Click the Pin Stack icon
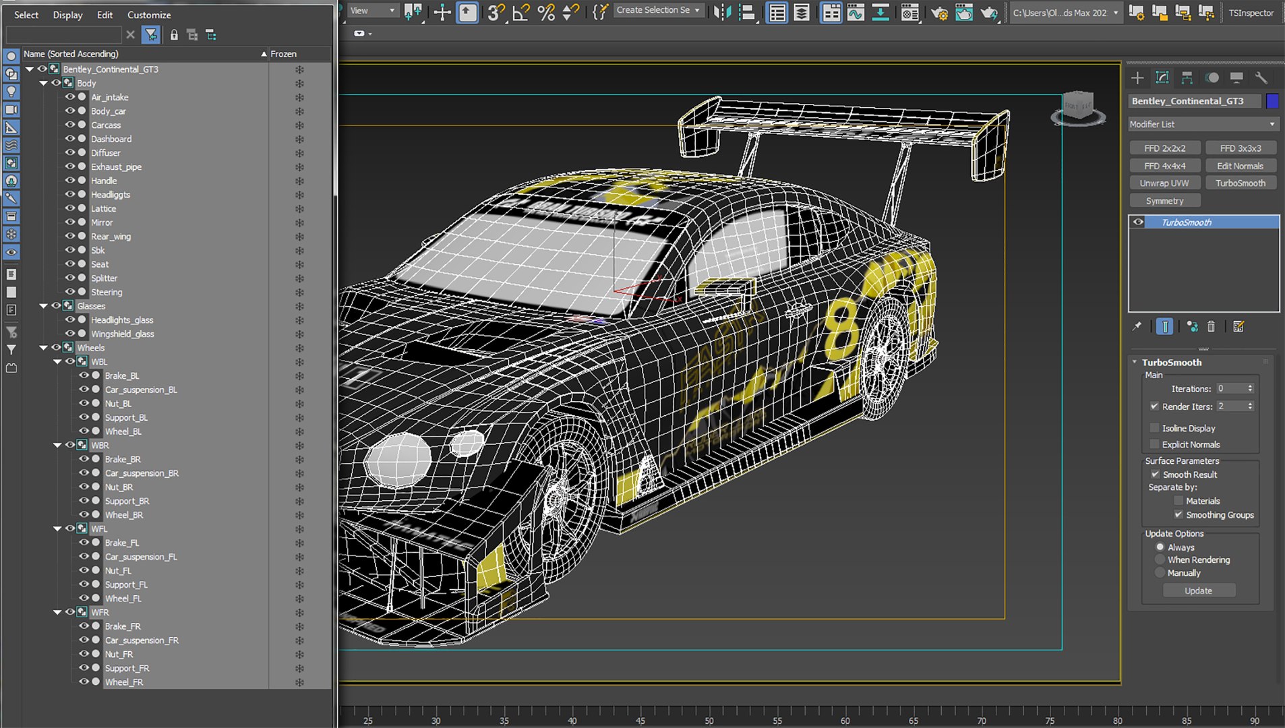 (x=1137, y=326)
